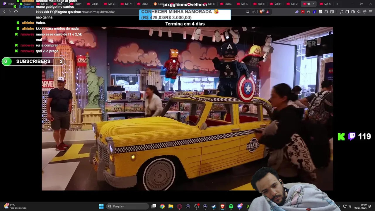
Task: Toggle the browser sidebar panel icon
Action: (x=347, y=12)
